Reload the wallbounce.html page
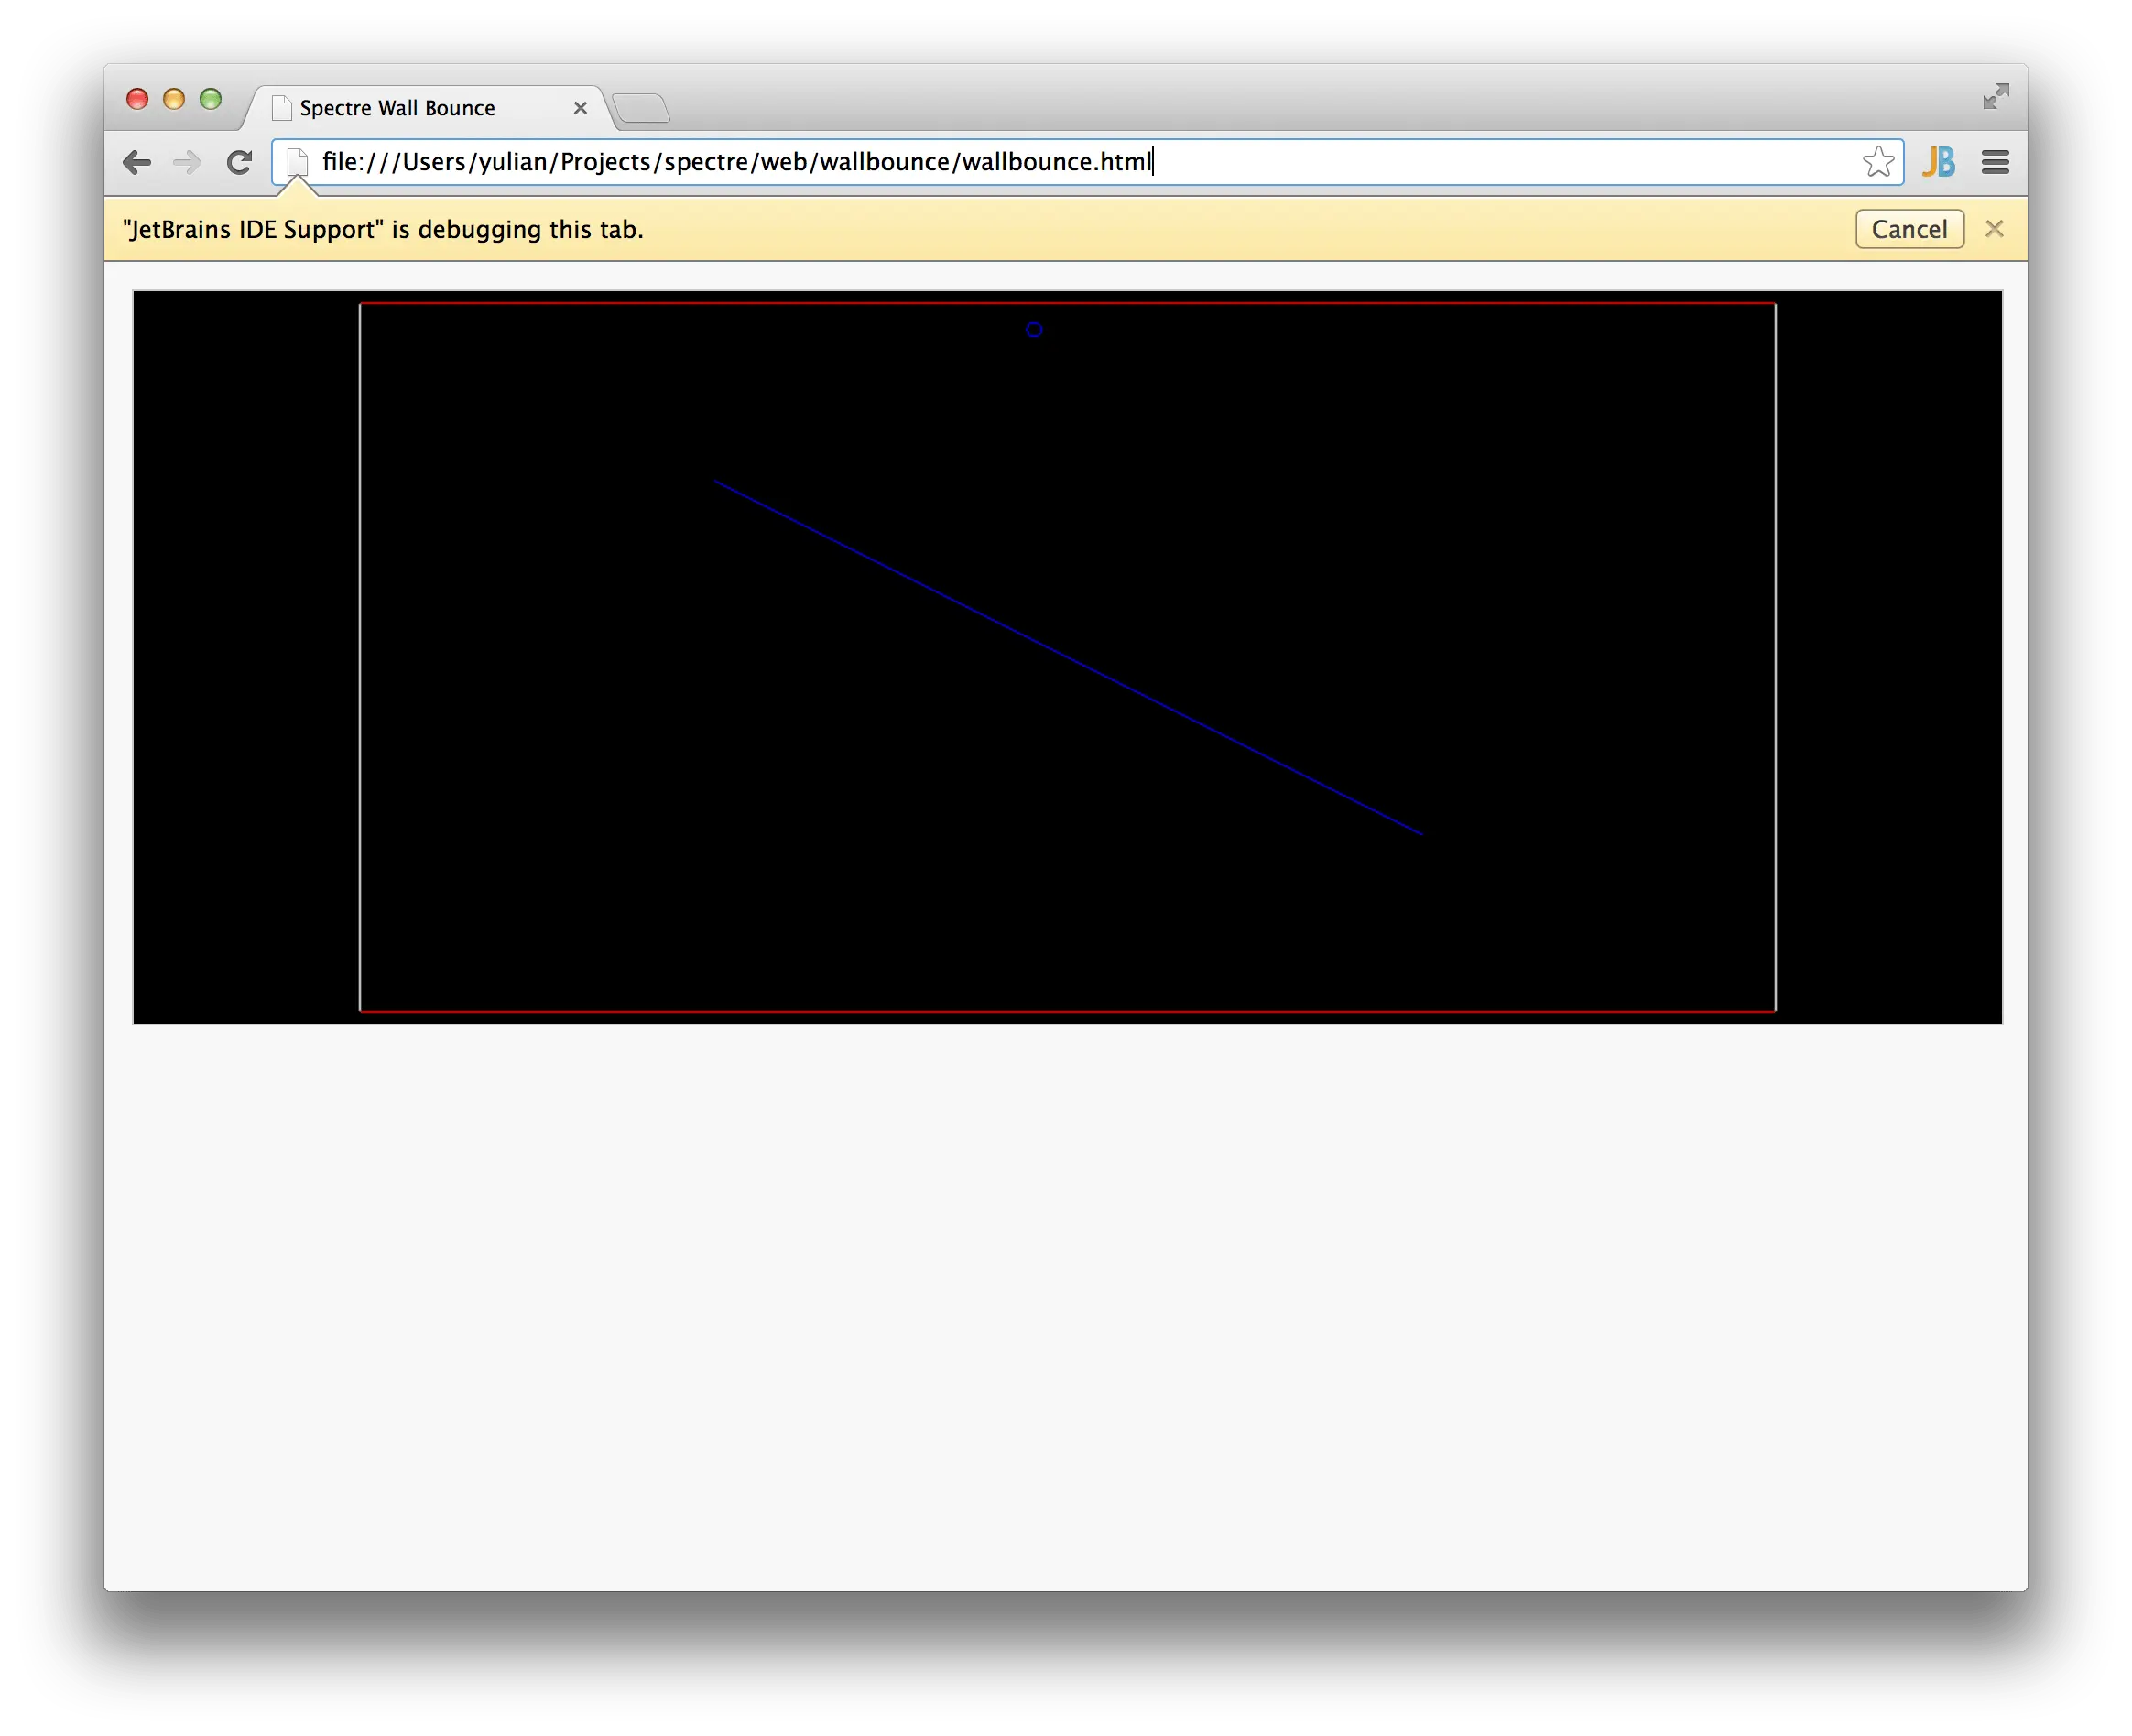The height and width of the screenshot is (1736, 2132). click(240, 162)
